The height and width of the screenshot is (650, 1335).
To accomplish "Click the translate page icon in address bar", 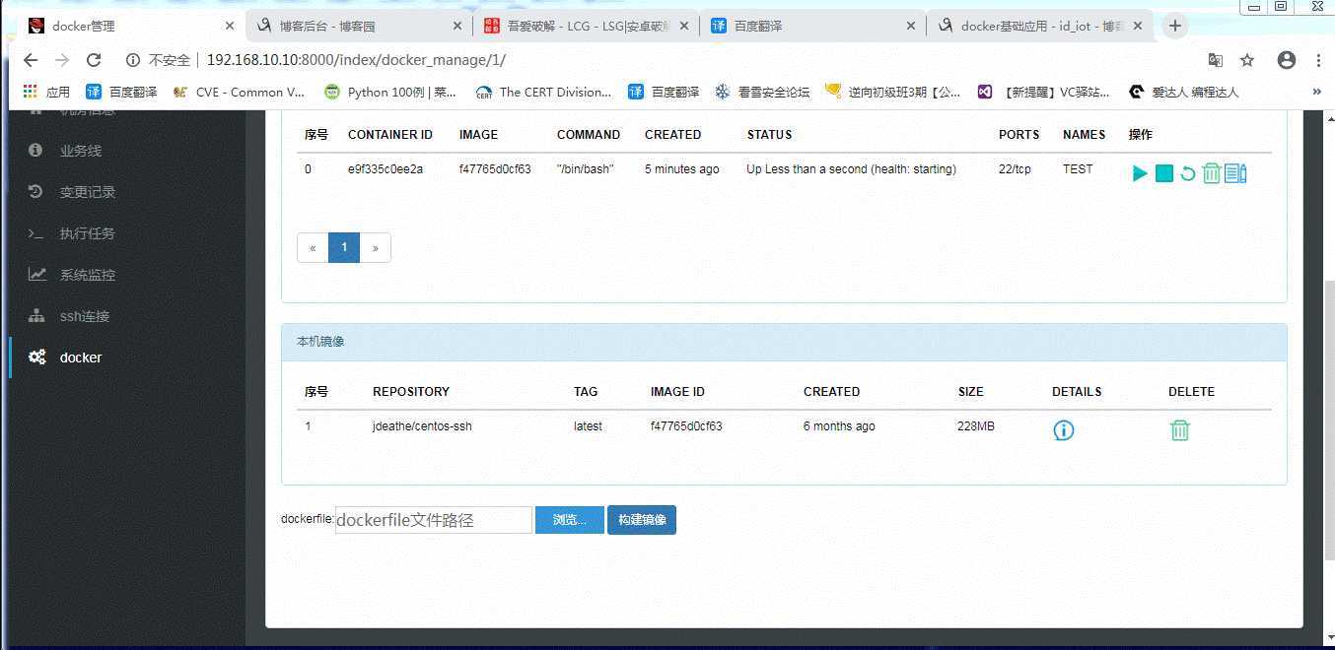I will (x=1216, y=60).
